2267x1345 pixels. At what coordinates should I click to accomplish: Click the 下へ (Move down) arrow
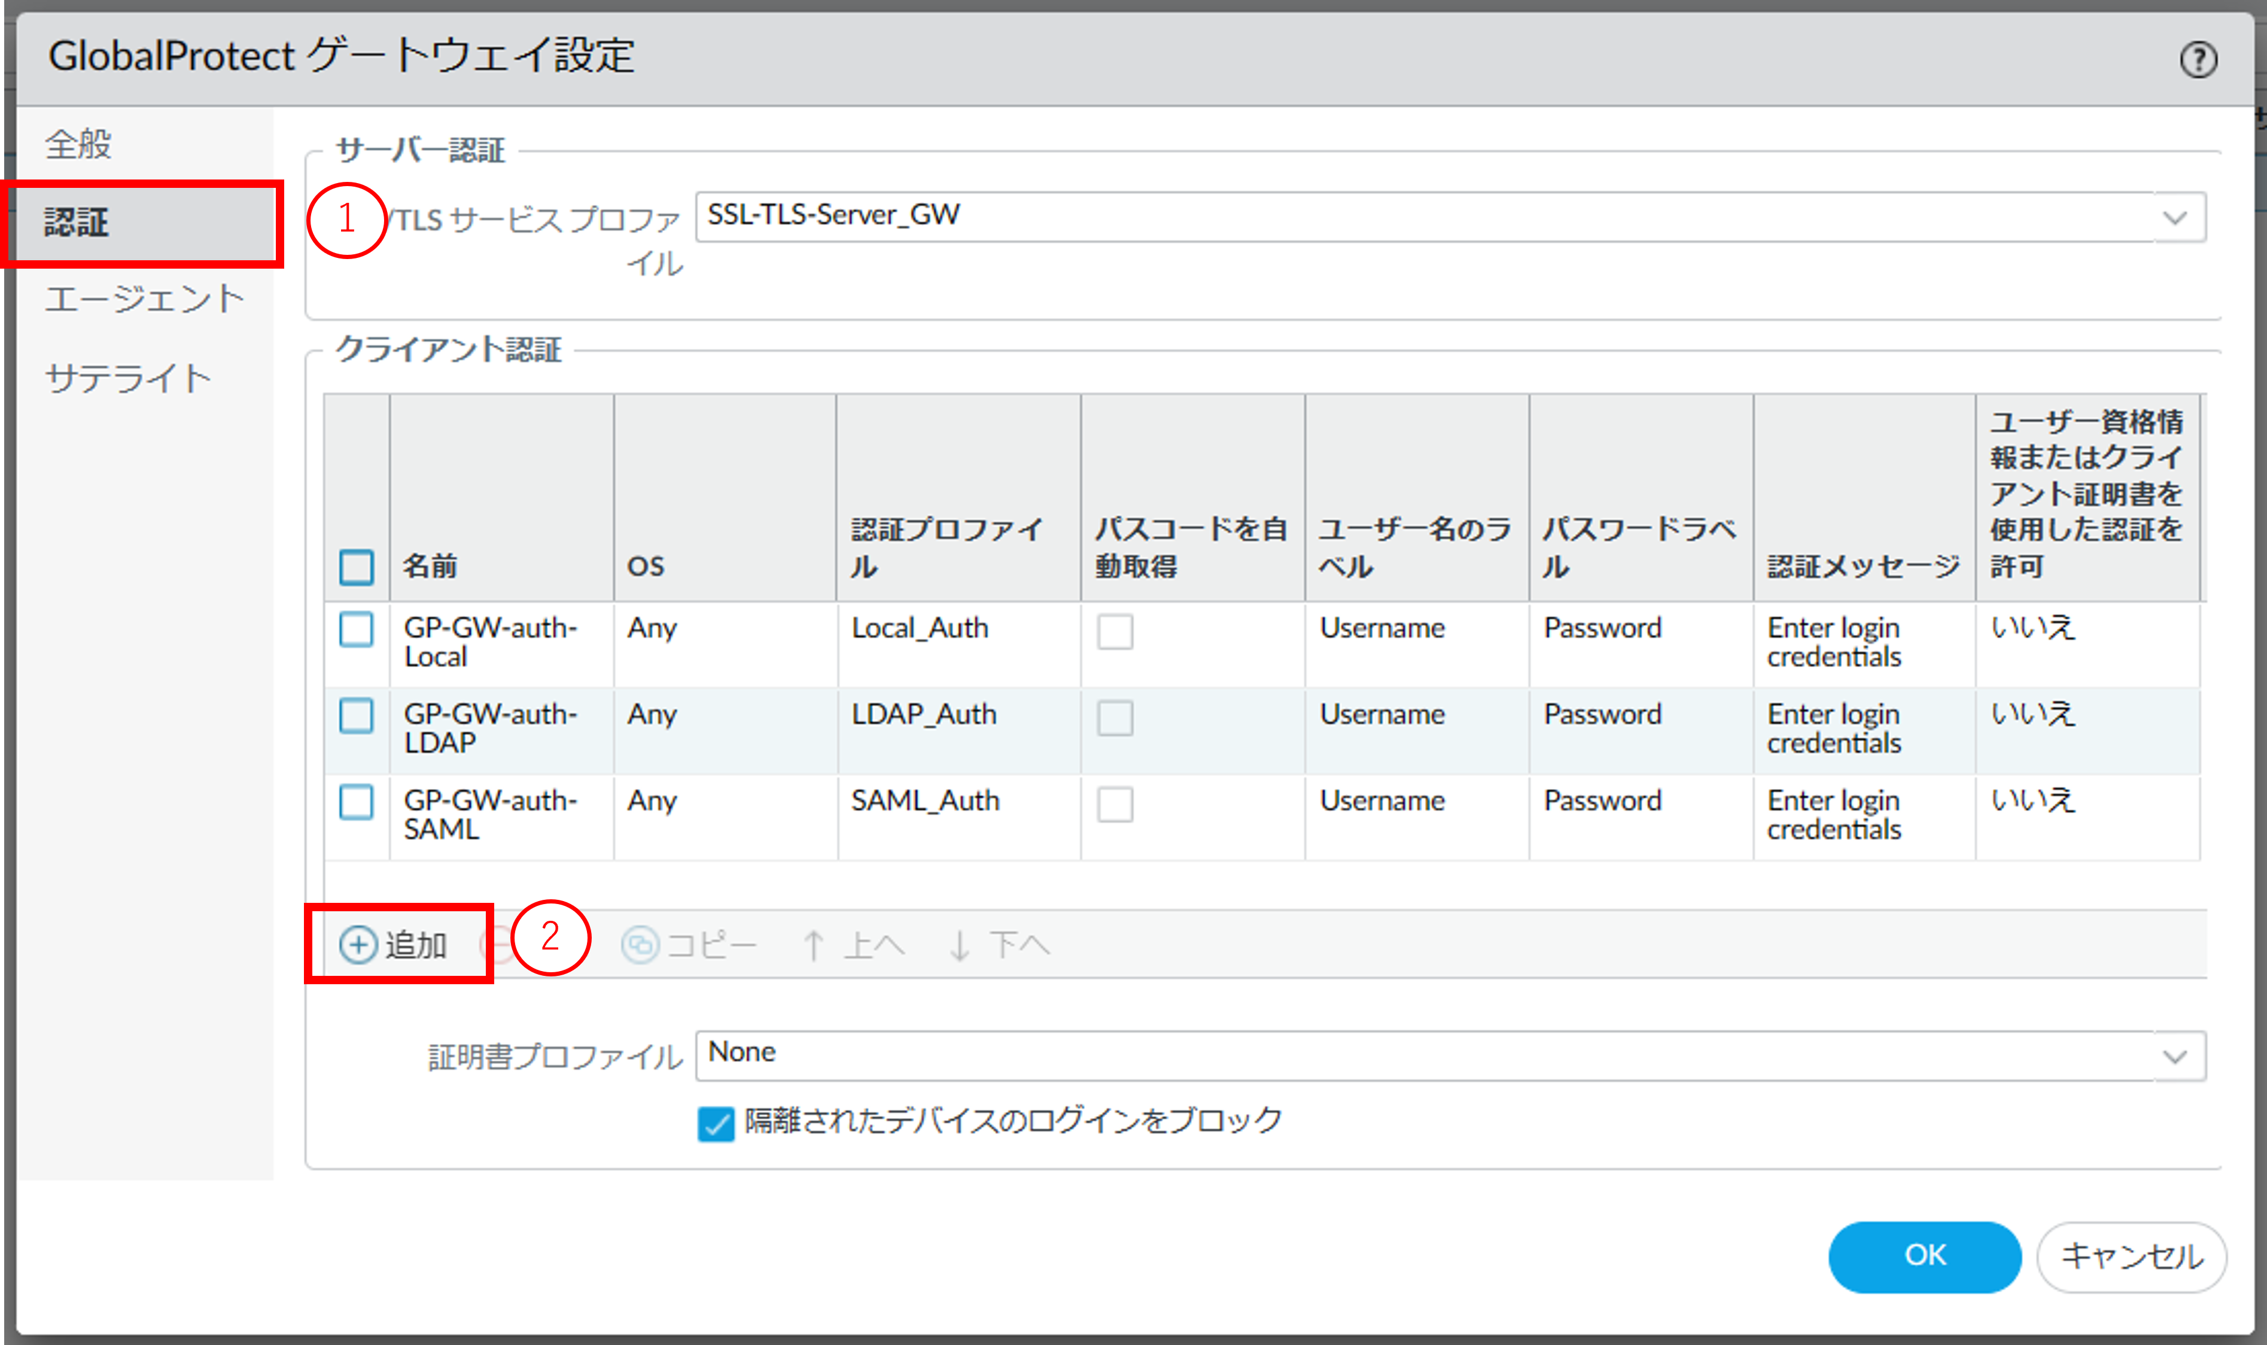[x=960, y=945]
